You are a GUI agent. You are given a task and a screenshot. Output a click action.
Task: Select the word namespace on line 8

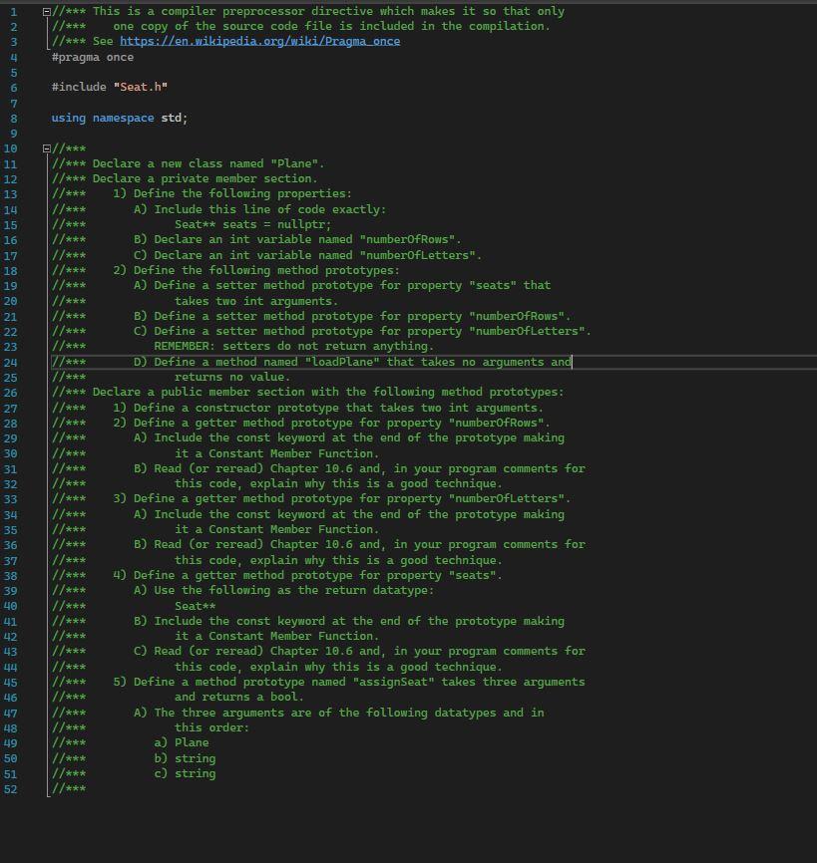[x=122, y=118]
